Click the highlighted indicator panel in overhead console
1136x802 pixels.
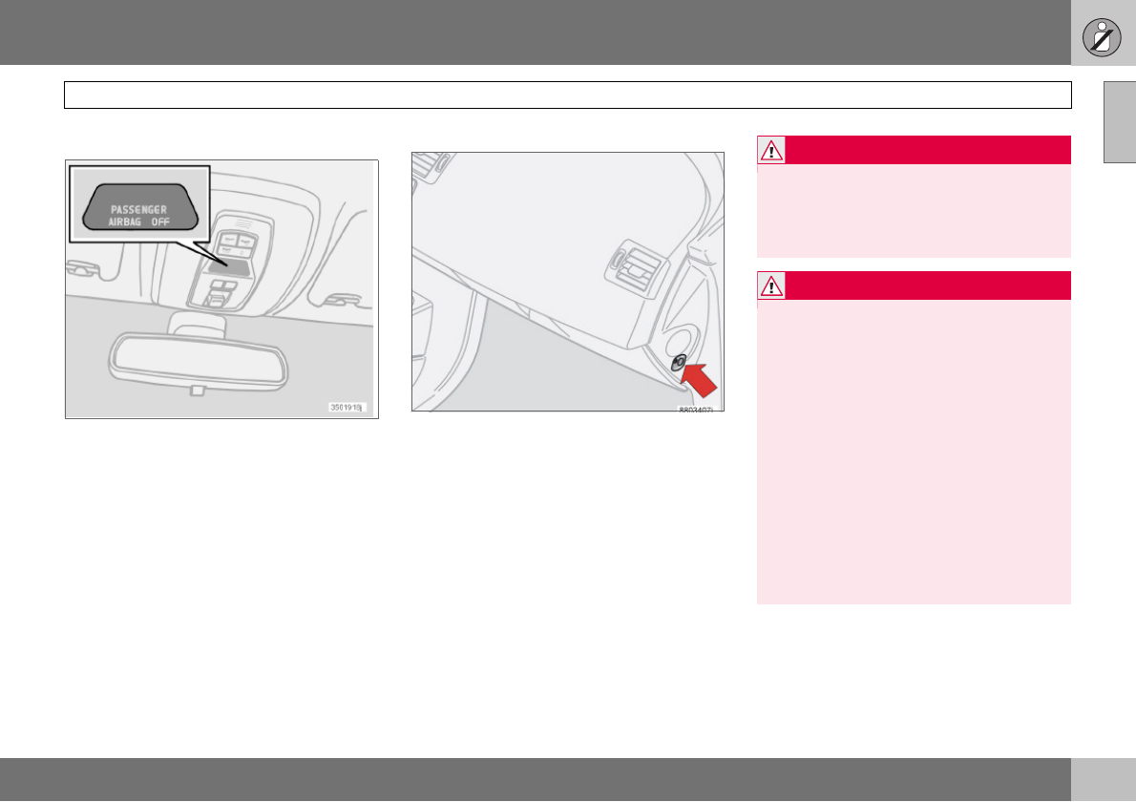tap(230, 266)
